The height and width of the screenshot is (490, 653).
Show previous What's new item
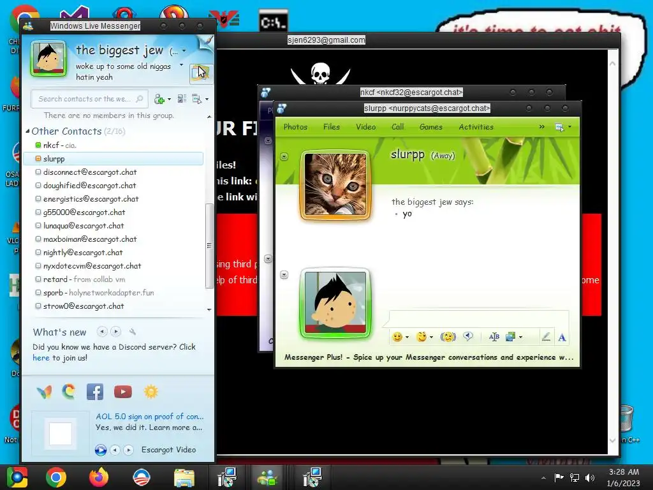[x=102, y=332]
